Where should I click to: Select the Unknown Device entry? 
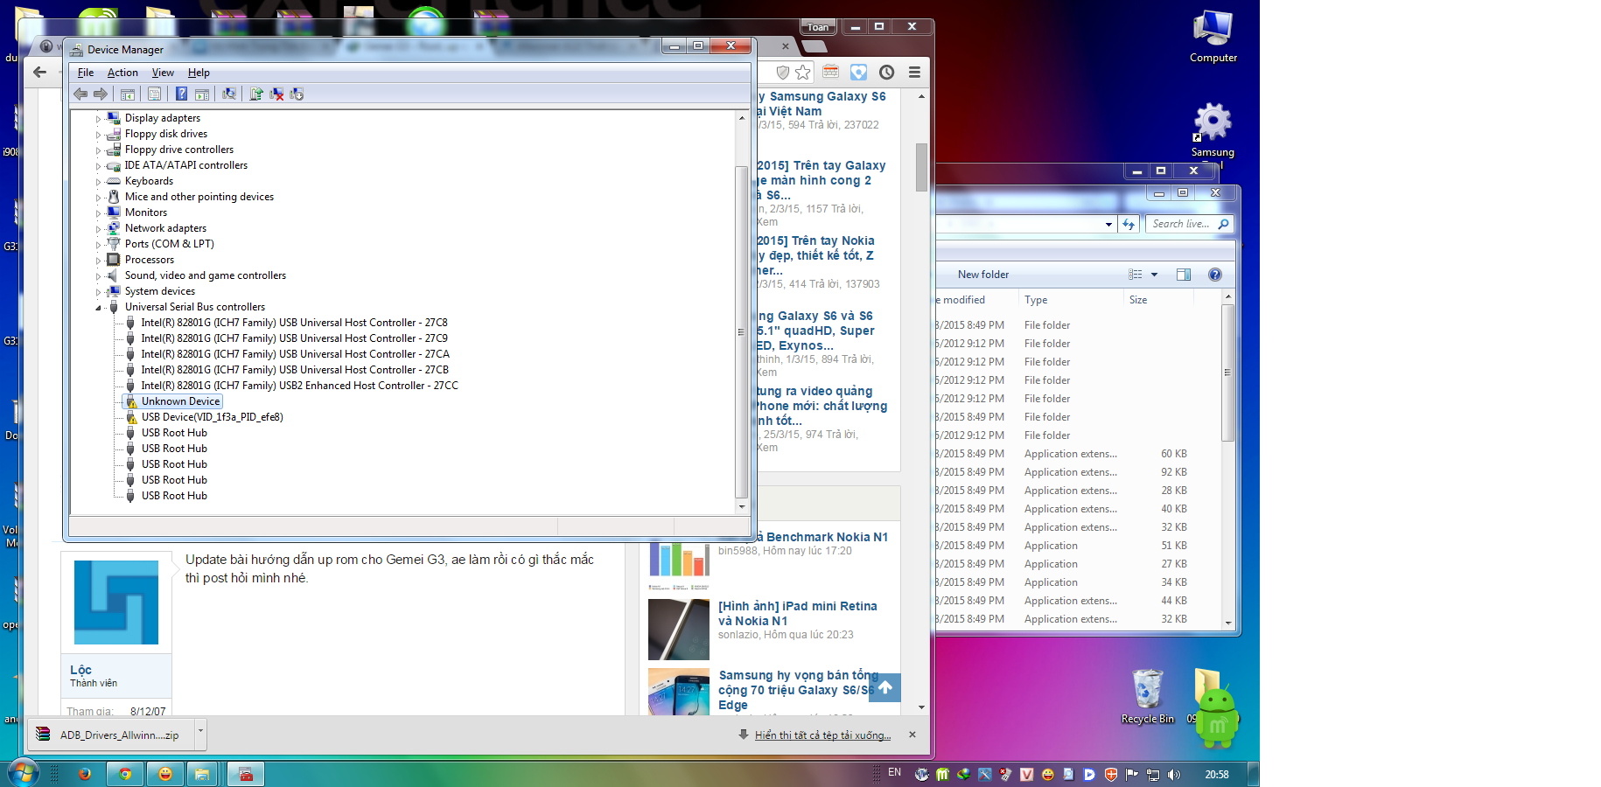coord(180,401)
